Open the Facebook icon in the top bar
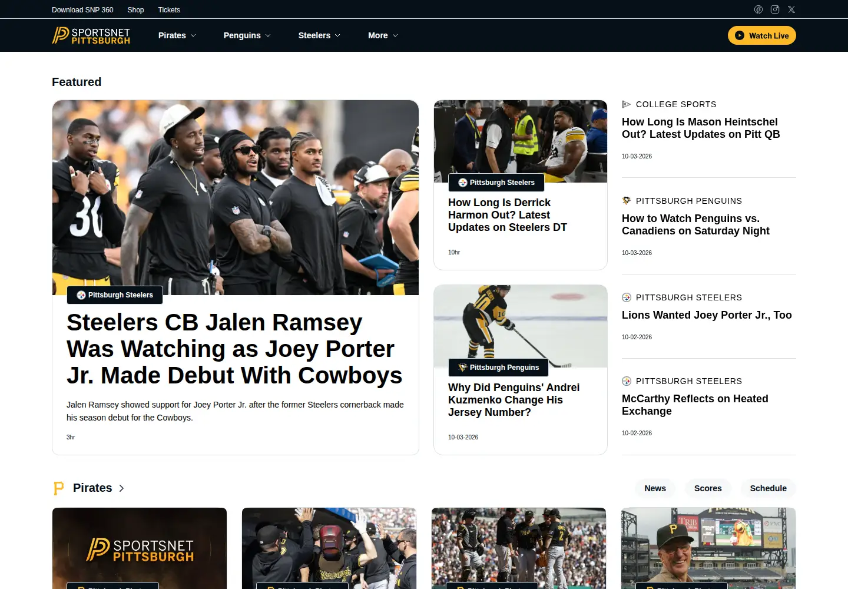848x589 pixels. click(x=758, y=9)
